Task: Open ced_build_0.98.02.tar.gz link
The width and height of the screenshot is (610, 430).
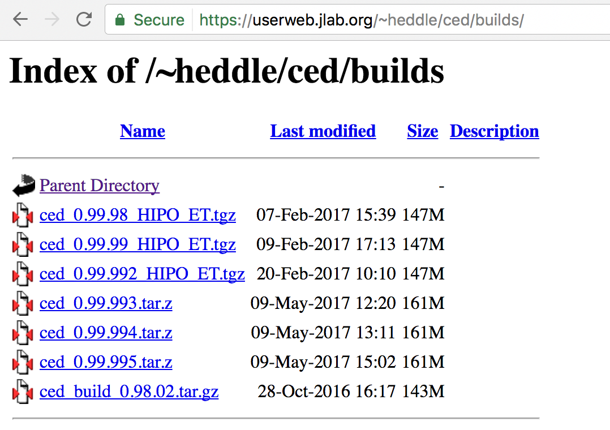Action: click(129, 392)
